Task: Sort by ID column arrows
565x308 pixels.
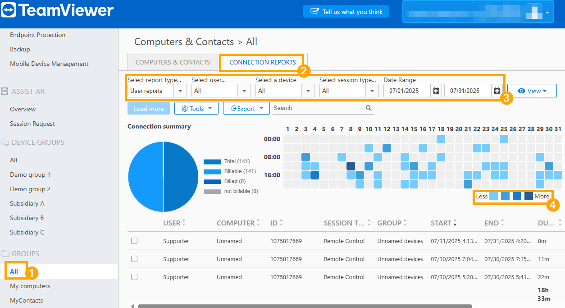Action: click(x=281, y=223)
